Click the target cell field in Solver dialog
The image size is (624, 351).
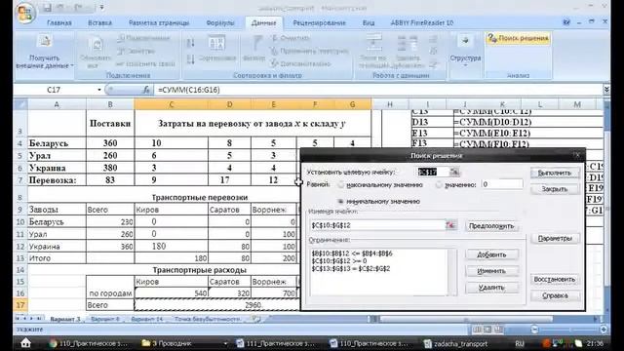point(433,172)
